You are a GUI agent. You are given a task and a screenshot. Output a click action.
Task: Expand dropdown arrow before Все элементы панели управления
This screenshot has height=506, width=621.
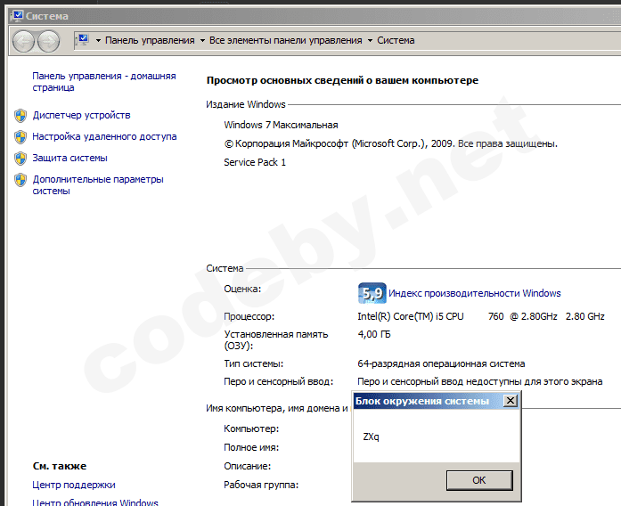pyautogui.click(x=202, y=40)
